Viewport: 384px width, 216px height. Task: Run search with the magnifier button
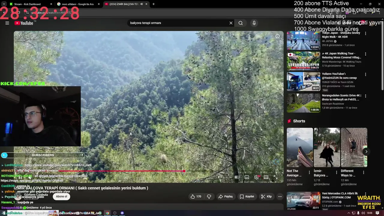[241, 23]
